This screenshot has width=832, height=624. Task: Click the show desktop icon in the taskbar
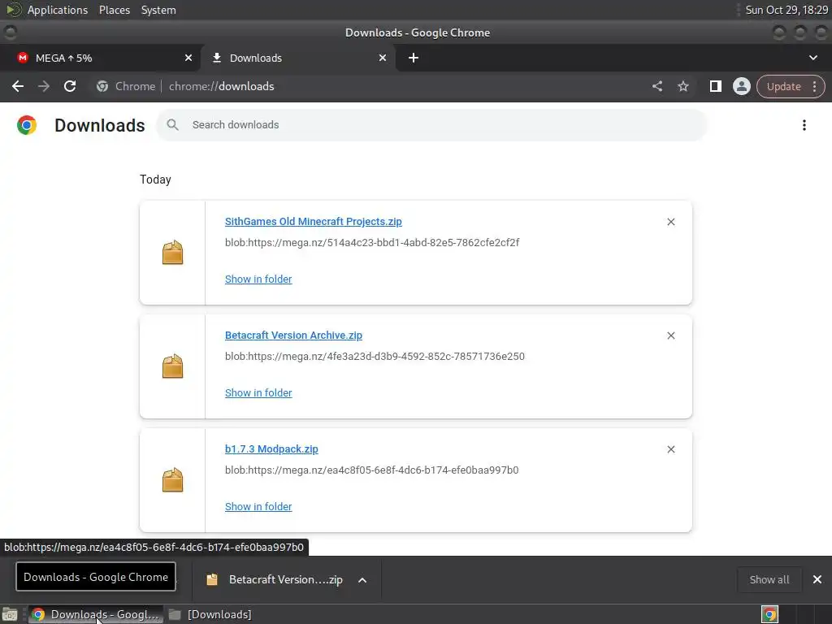[x=10, y=614]
